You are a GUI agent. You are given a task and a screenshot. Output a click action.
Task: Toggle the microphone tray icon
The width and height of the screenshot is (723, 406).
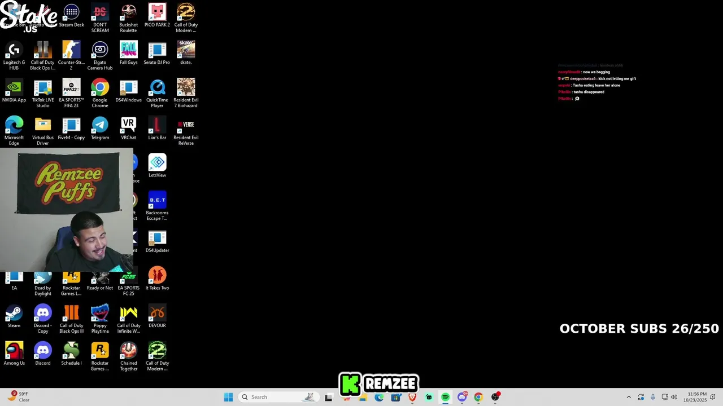coord(652,397)
